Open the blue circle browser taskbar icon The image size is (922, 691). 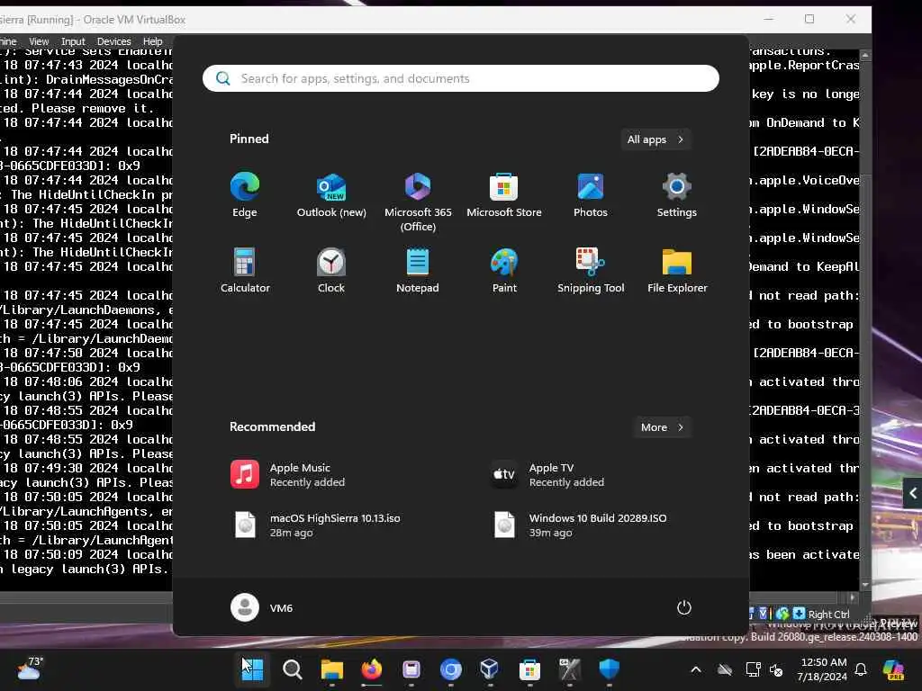click(451, 669)
